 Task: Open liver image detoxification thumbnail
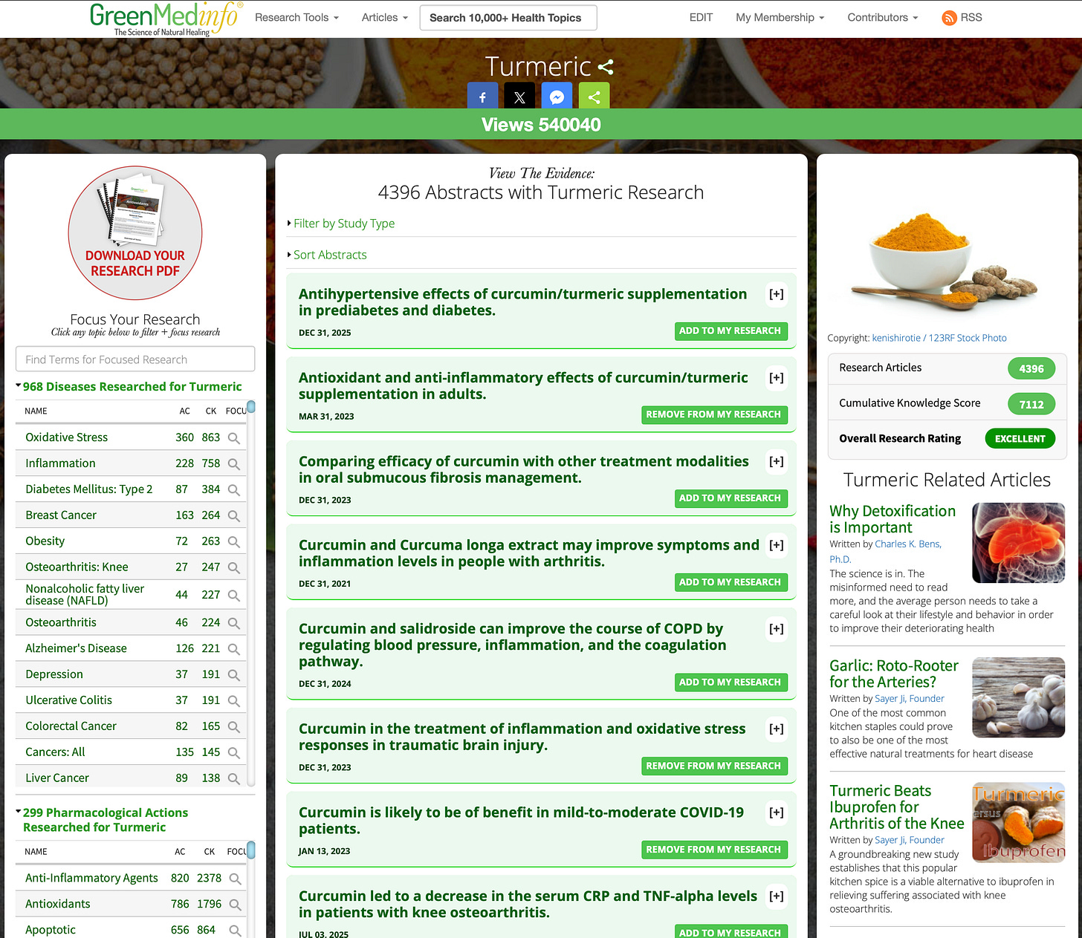pyautogui.click(x=1019, y=543)
